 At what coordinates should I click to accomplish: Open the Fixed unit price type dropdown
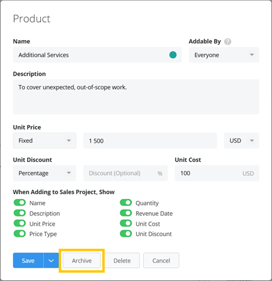tap(45, 140)
